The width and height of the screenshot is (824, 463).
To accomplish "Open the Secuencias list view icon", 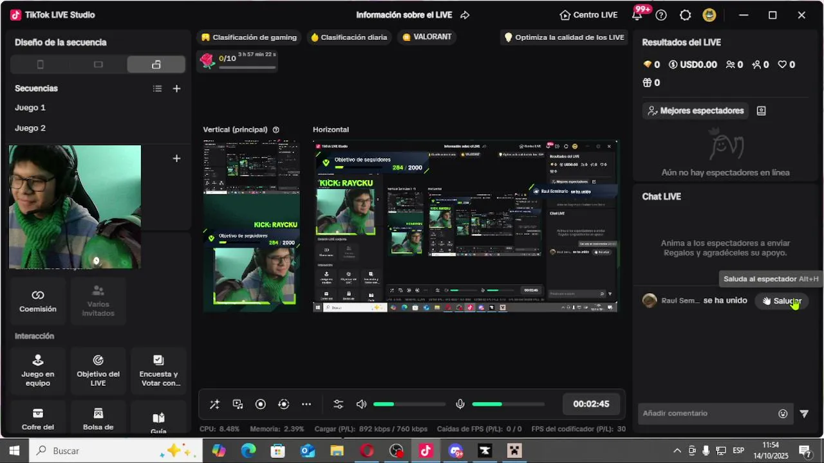I will [157, 89].
